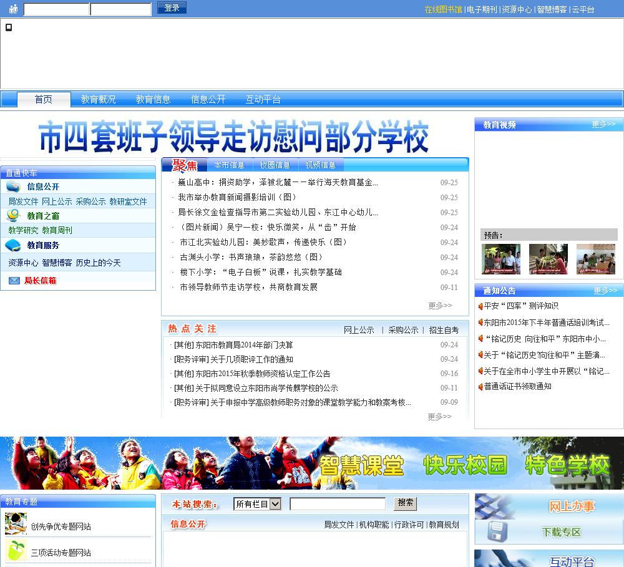Screen dimensions: 624x567
Task: Select the 首页 navigation tab
Action: point(44,99)
